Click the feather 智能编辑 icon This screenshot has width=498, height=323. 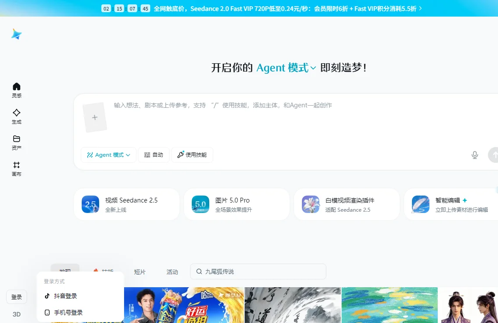coord(421,204)
